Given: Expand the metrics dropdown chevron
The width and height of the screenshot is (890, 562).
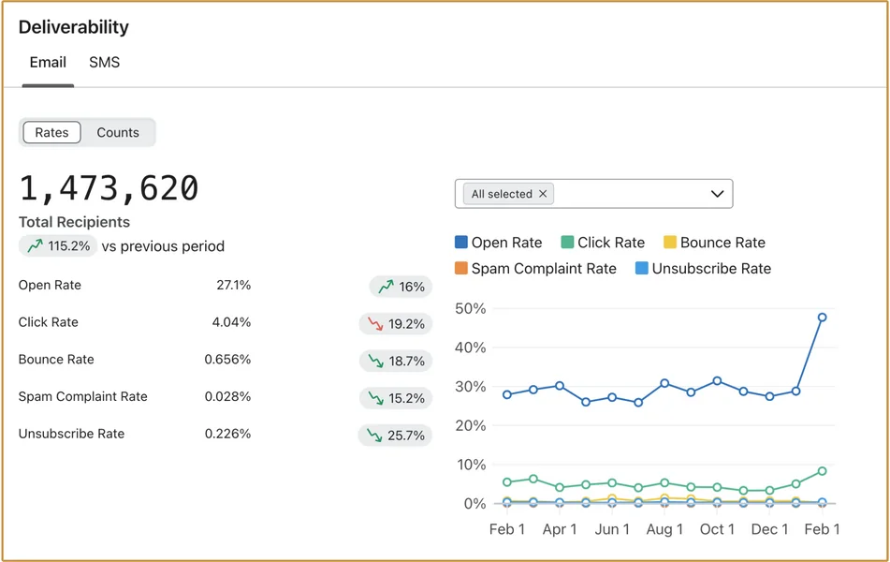Looking at the screenshot, I should [x=718, y=194].
